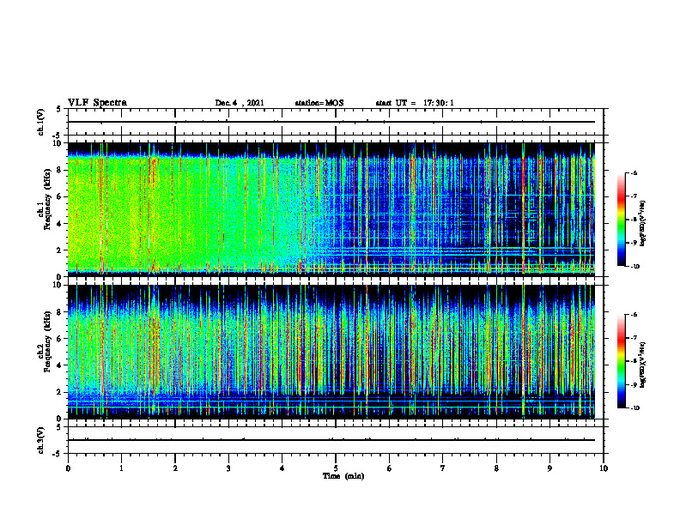This screenshot has width=680, height=525.
Task: Click the time axis tick label "7"
Action: (443, 468)
